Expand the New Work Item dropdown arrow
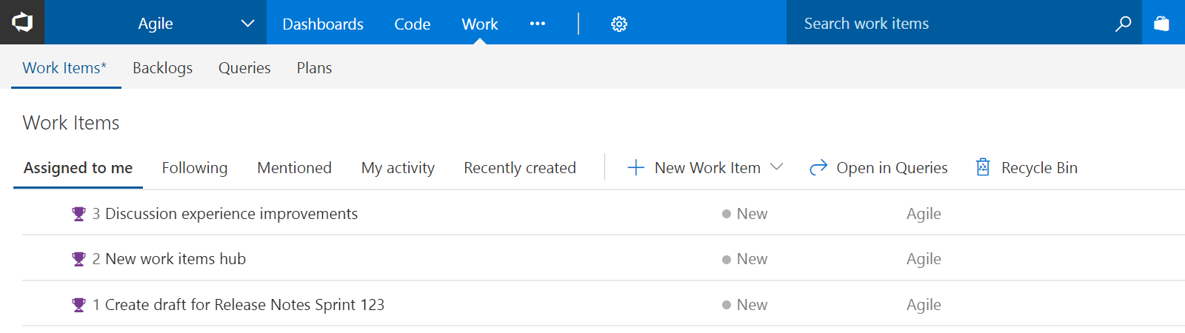 (776, 167)
